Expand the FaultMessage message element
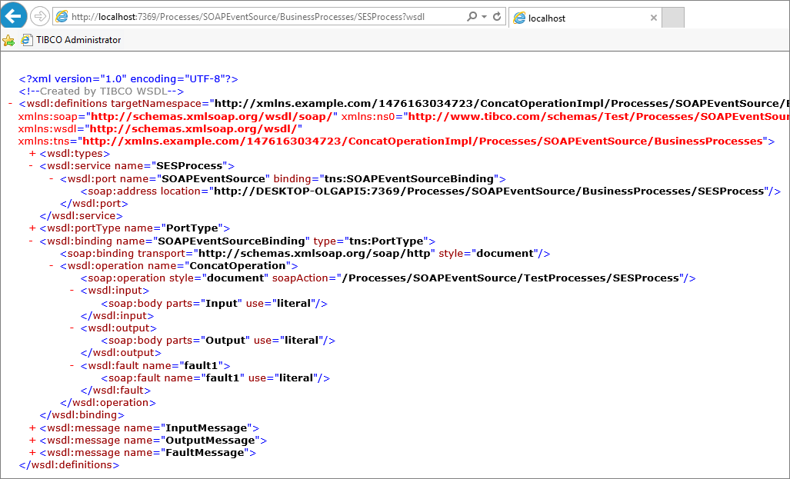The height and width of the screenshot is (479, 790). click(32, 452)
